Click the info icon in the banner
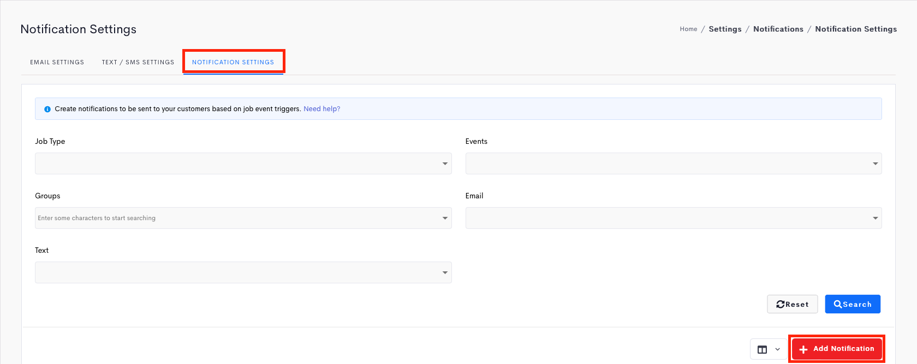Screen dimensions: 917x364 [47, 109]
